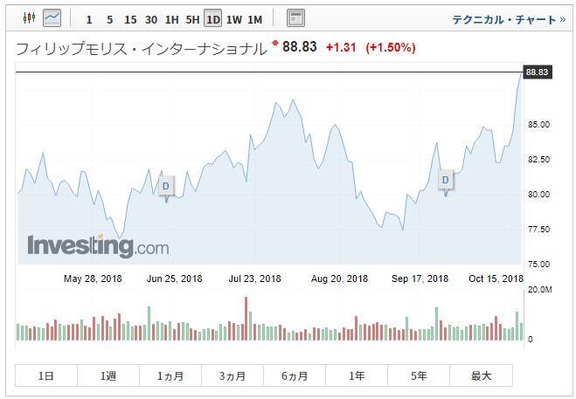
Task: Open the テクニカル・チャート link
Action: coord(509,19)
